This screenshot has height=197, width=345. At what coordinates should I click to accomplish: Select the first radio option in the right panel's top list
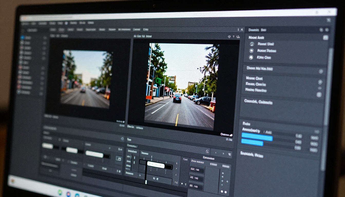pos(252,44)
